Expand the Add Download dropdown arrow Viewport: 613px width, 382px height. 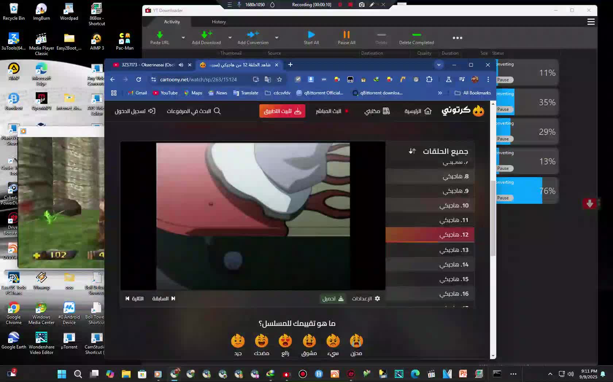coord(230,38)
